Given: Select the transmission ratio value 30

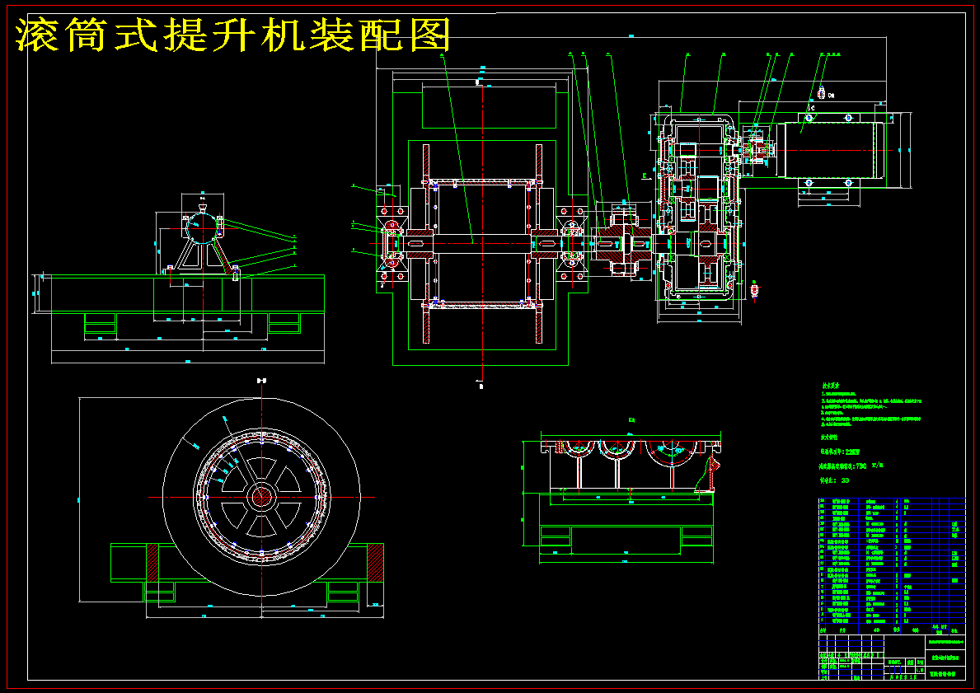Looking at the screenshot, I should (845, 480).
